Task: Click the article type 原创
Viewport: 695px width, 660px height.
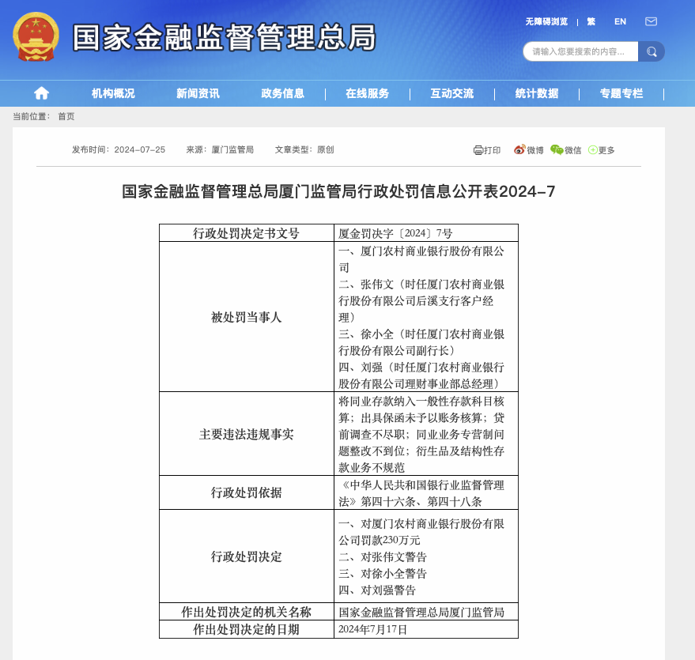Action: click(325, 149)
